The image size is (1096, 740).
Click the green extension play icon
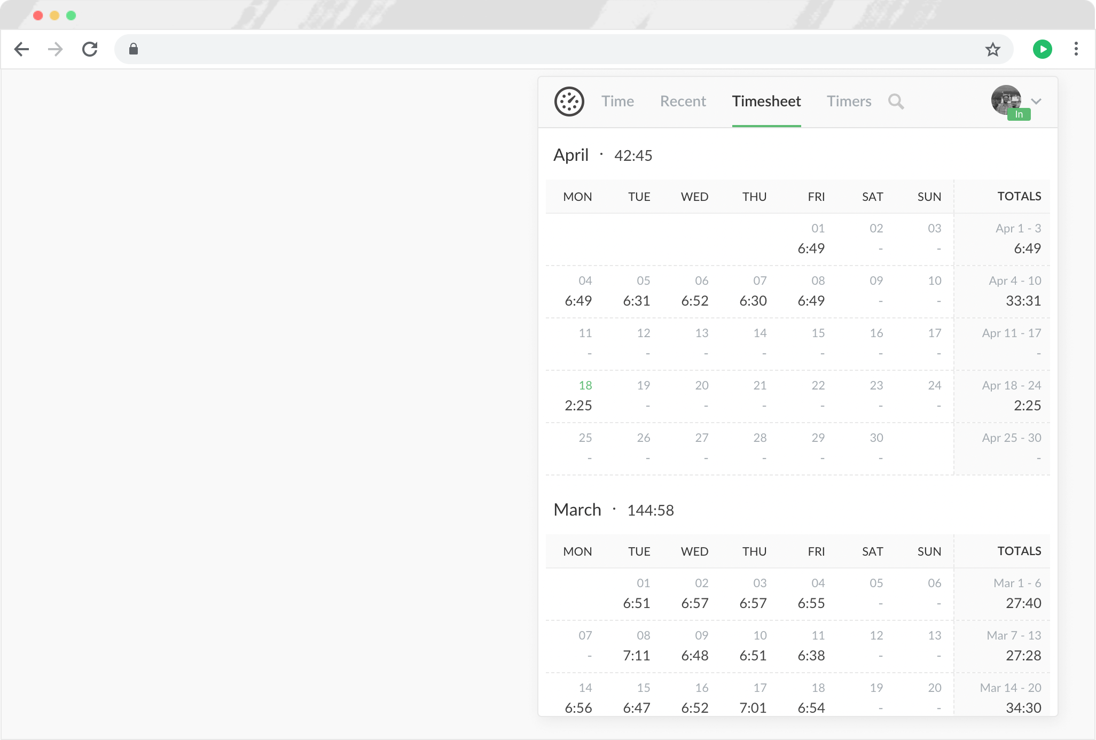(x=1042, y=49)
